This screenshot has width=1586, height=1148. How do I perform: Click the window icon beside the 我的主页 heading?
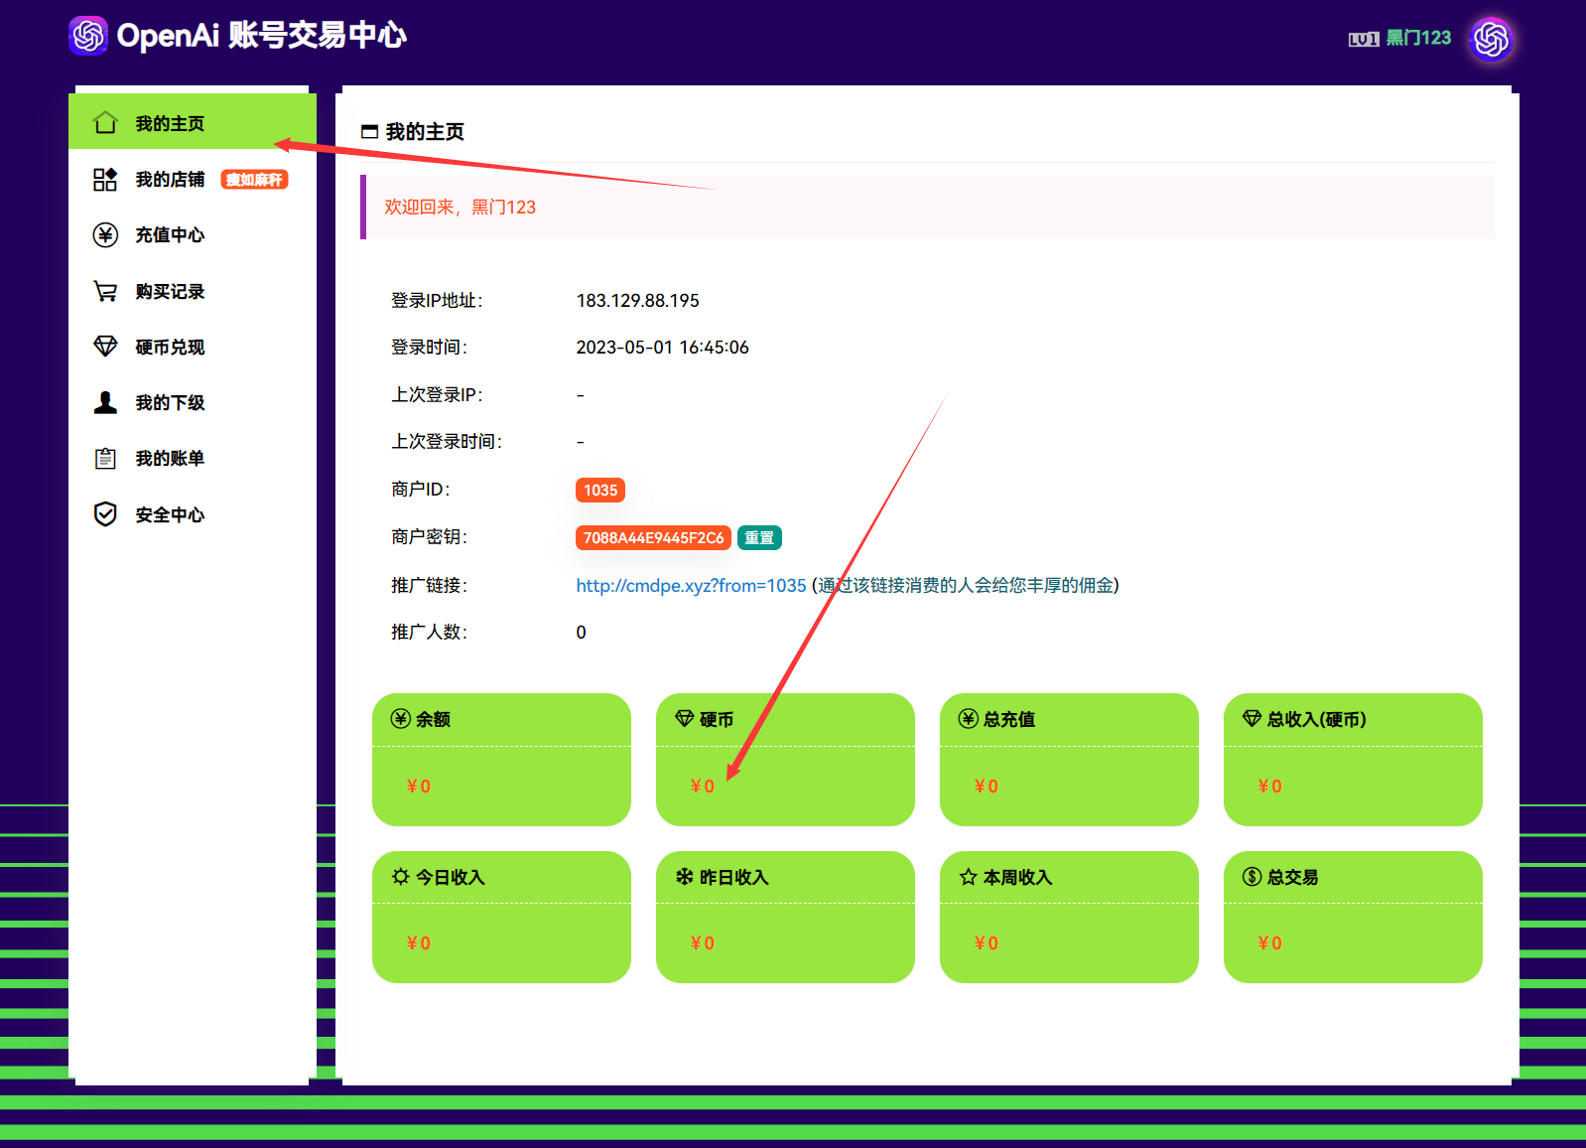369,131
